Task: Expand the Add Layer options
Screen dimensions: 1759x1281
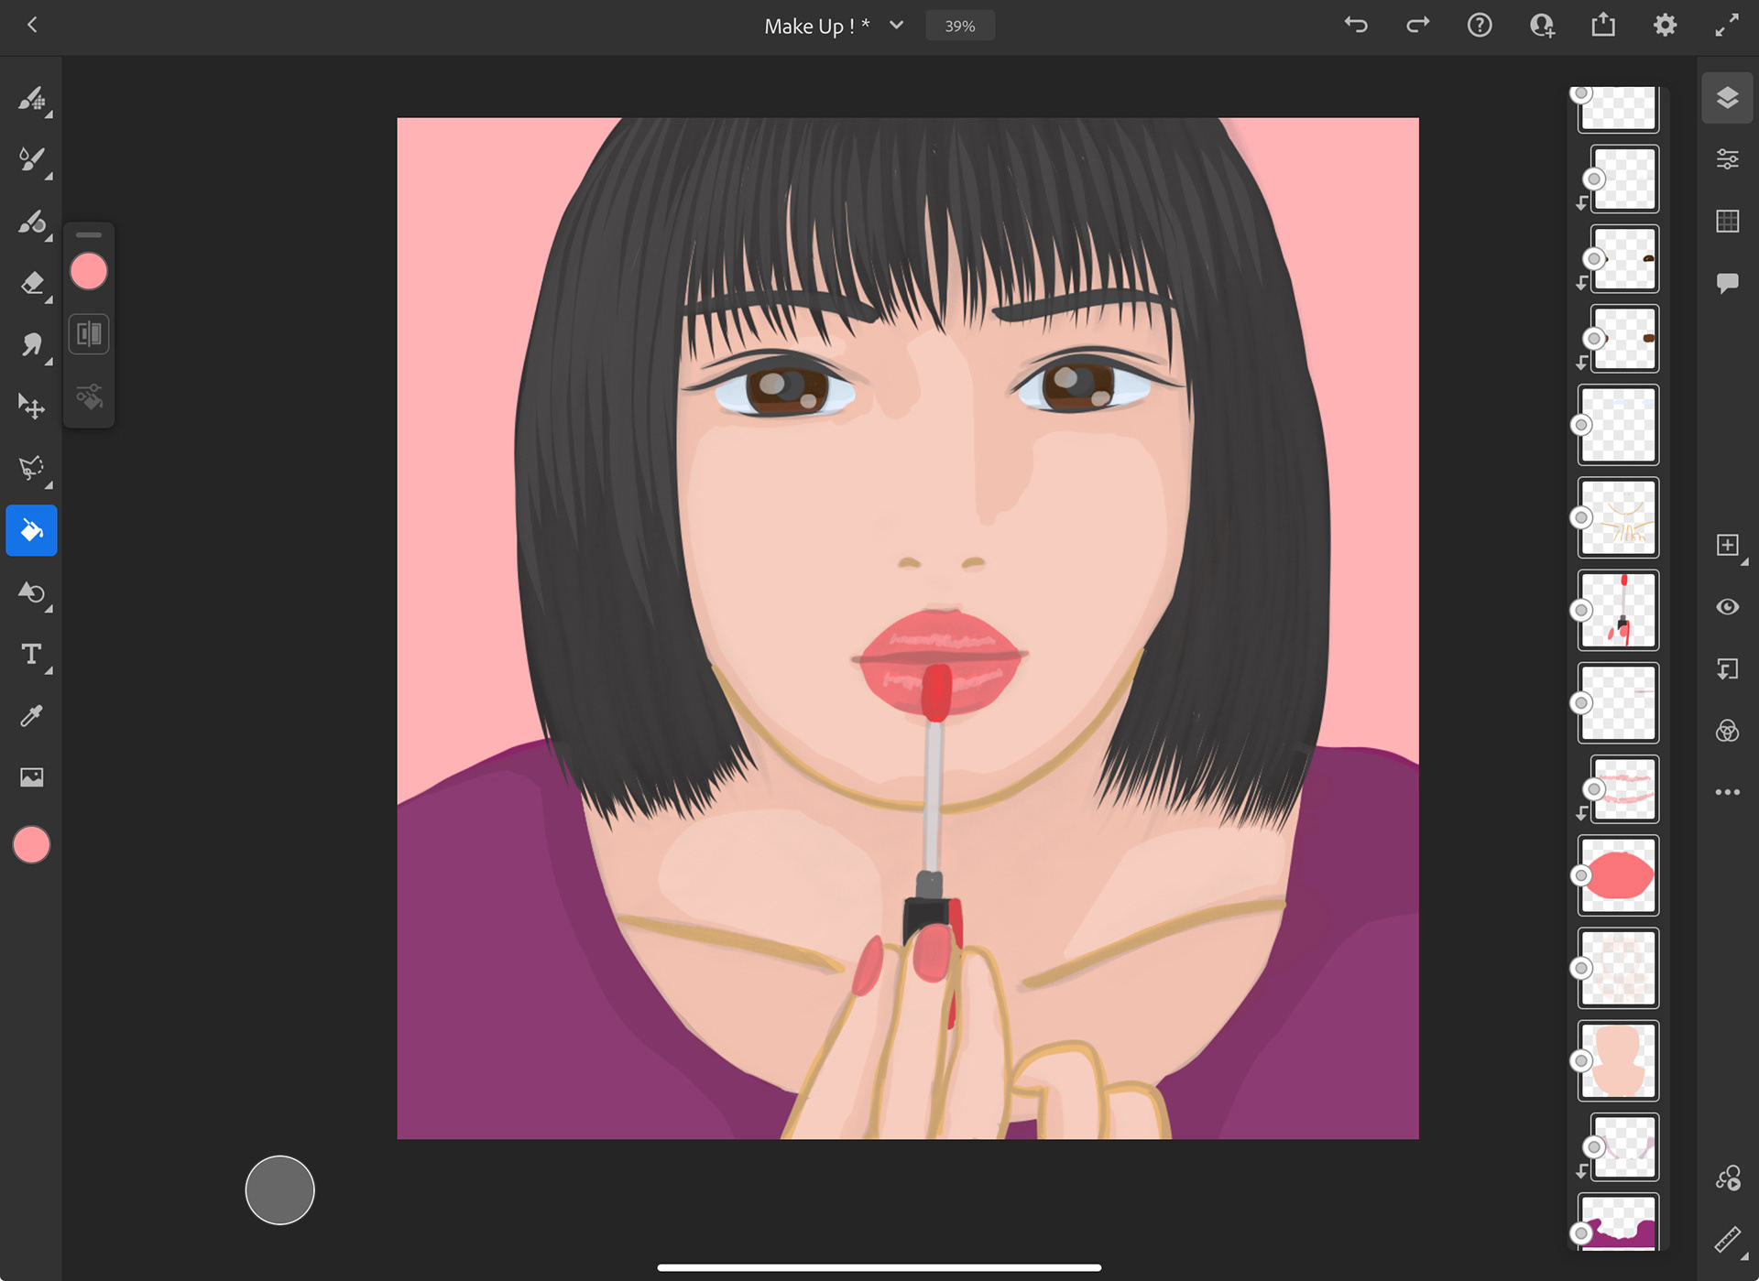Action: 1743,561
